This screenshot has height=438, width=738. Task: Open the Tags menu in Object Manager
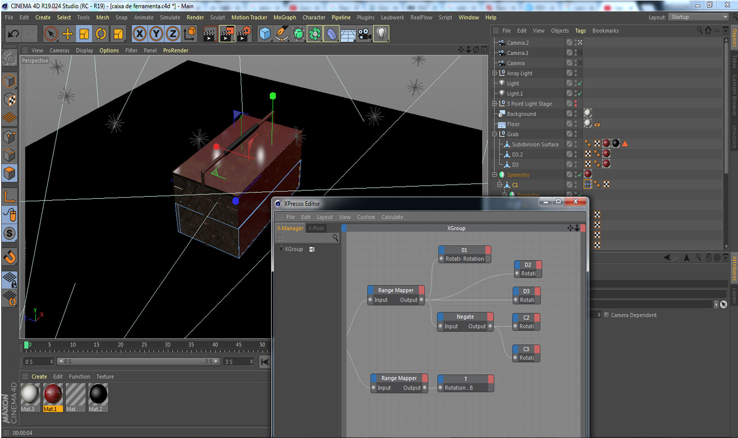coord(580,31)
